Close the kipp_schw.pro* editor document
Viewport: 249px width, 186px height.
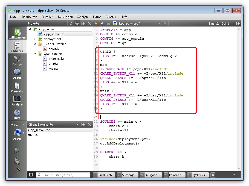point(165,23)
